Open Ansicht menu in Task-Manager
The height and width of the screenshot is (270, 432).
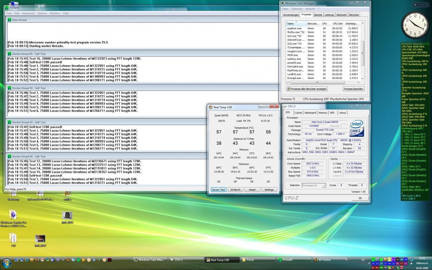click(x=310, y=9)
